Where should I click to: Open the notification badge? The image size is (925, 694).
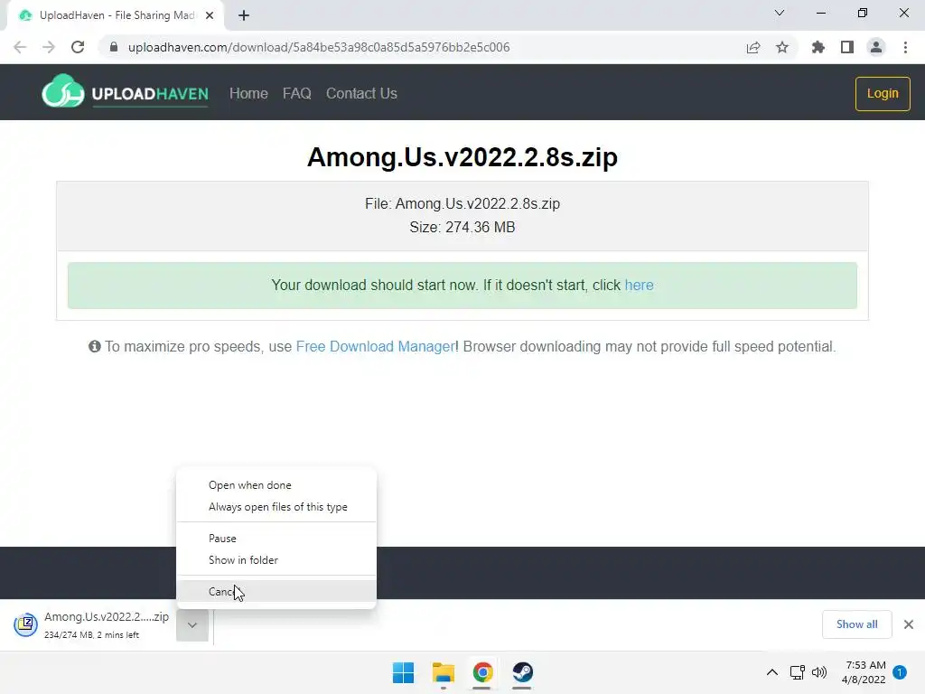(900, 672)
